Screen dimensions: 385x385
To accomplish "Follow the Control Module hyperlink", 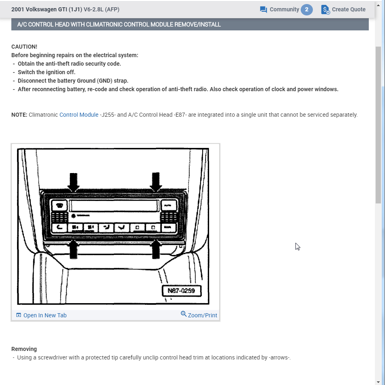I will (79, 115).
